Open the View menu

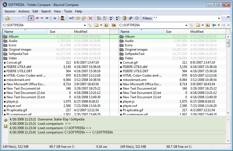tap(57, 11)
